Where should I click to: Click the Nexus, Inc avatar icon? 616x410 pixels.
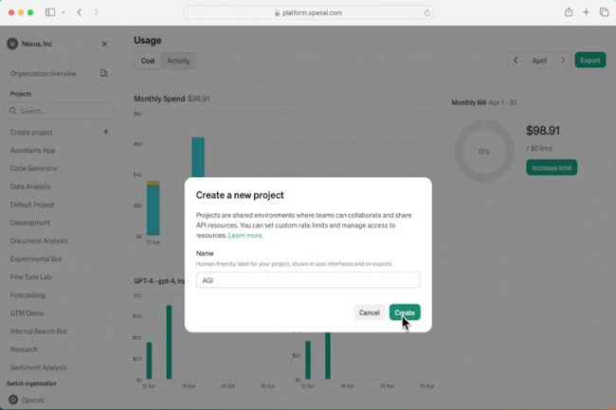click(x=12, y=44)
